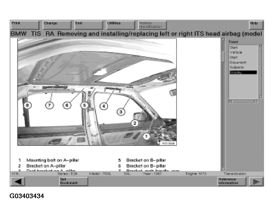274x218 pixels.
Task: Click the BMW TIS document title
Action: coord(136,34)
